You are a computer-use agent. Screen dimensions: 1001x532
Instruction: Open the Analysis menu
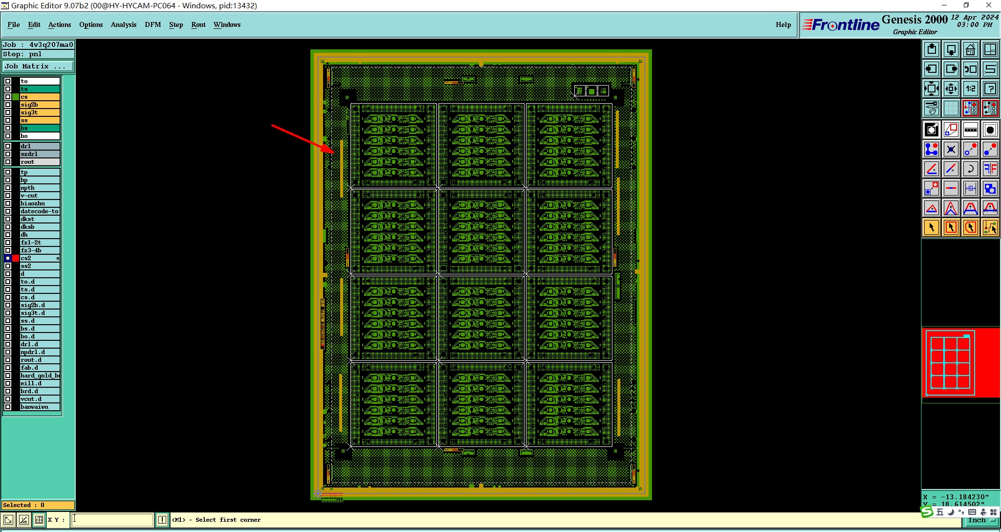tap(123, 24)
